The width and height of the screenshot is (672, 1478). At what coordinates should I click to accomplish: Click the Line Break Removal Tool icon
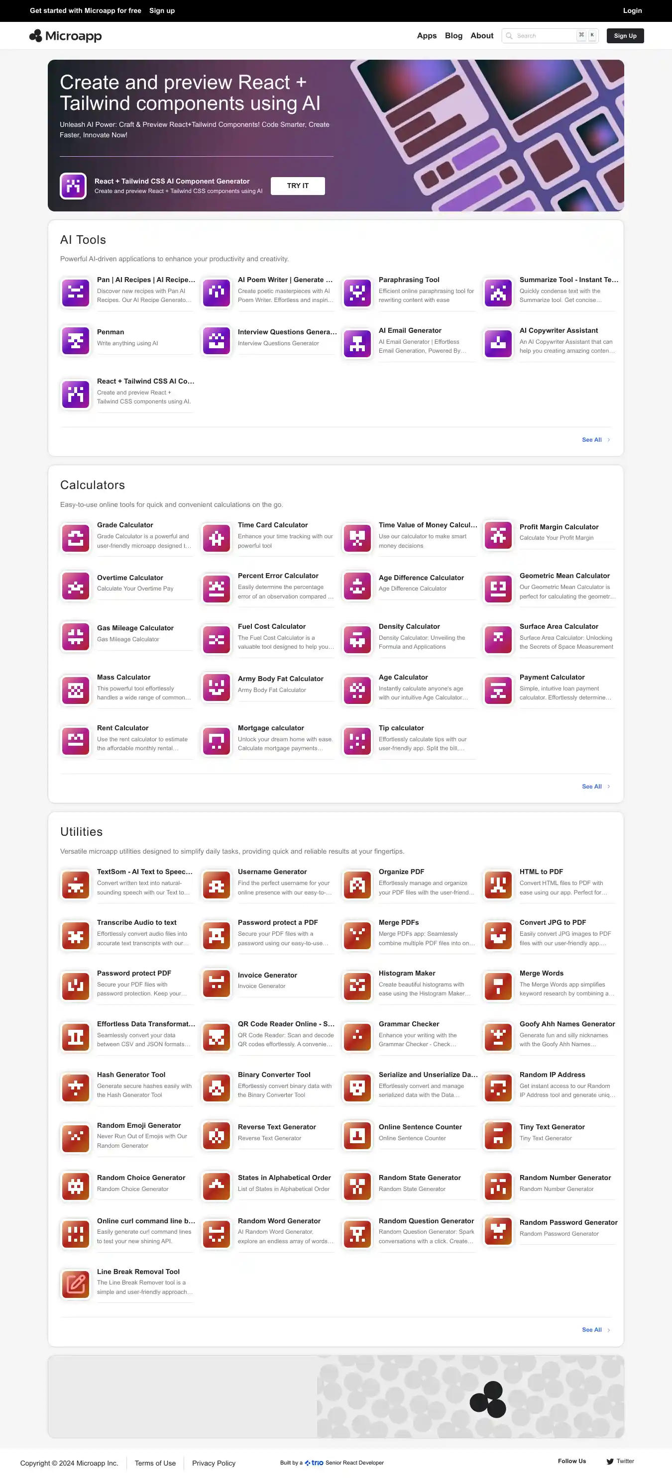point(75,1284)
